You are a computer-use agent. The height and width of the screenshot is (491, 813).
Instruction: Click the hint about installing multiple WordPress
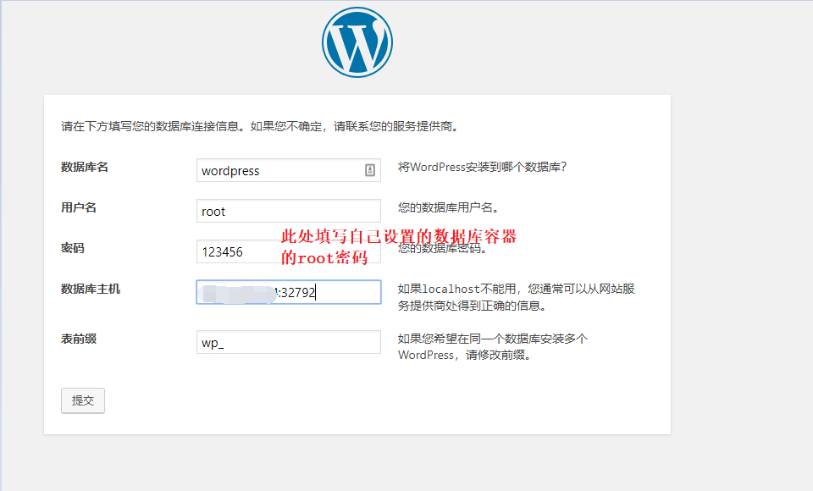point(493,347)
